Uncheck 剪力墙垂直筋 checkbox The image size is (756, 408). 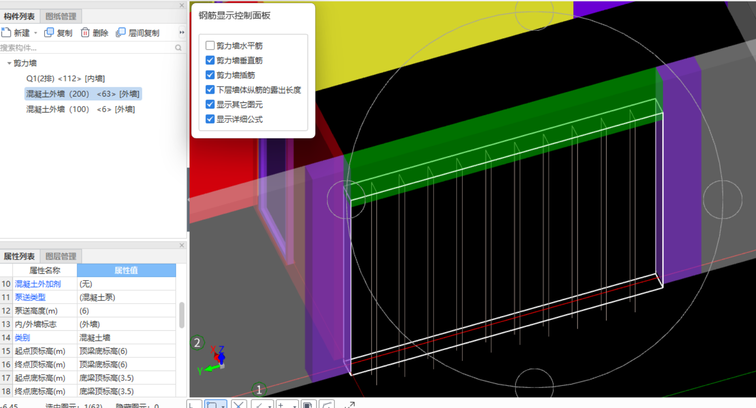210,60
